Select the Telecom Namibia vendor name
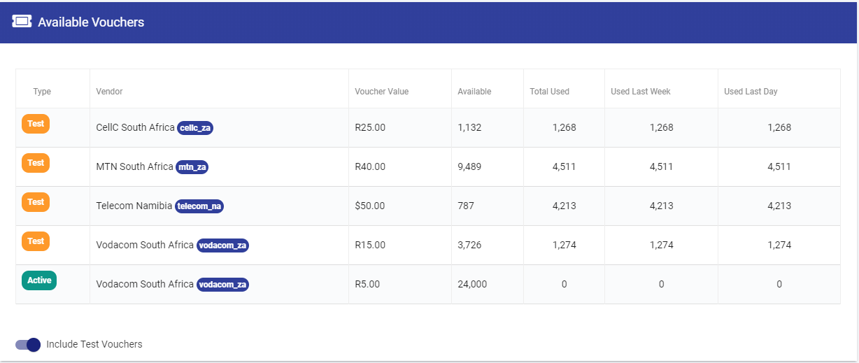Image resolution: width=859 pixels, height=363 pixels. (x=134, y=206)
